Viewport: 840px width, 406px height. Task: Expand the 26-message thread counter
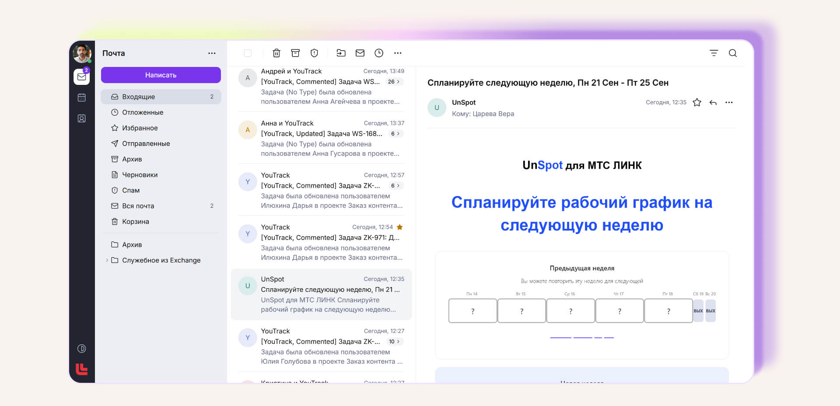[394, 82]
